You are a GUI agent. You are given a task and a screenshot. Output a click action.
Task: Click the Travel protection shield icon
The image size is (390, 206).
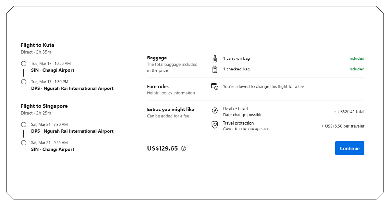click(x=215, y=125)
